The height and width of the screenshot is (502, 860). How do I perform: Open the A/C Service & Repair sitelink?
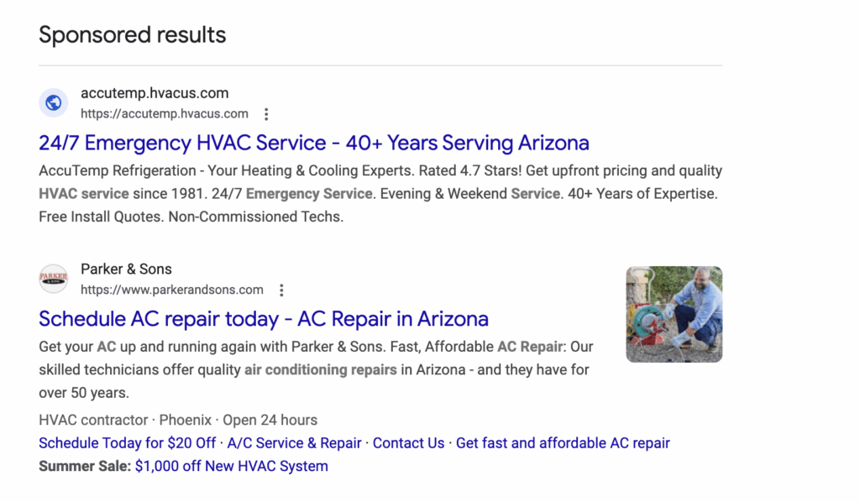[294, 442]
